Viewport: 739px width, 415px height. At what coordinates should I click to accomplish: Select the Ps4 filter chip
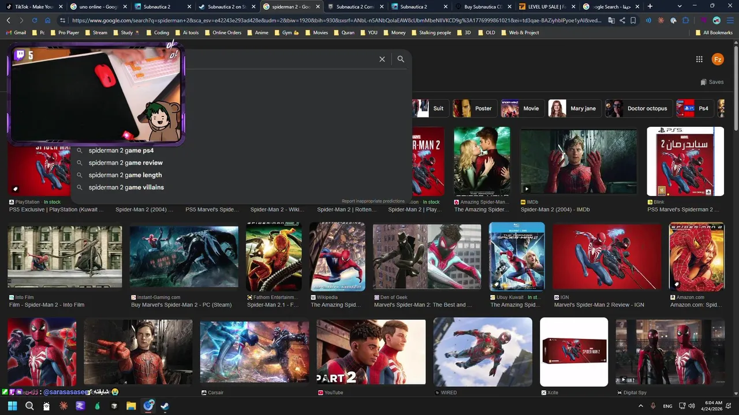tap(695, 108)
